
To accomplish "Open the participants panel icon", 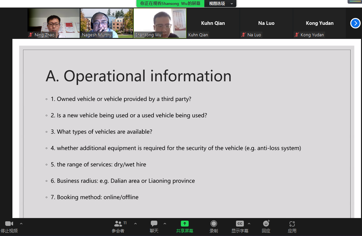I will pyautogui.click(x=118, y=224).
